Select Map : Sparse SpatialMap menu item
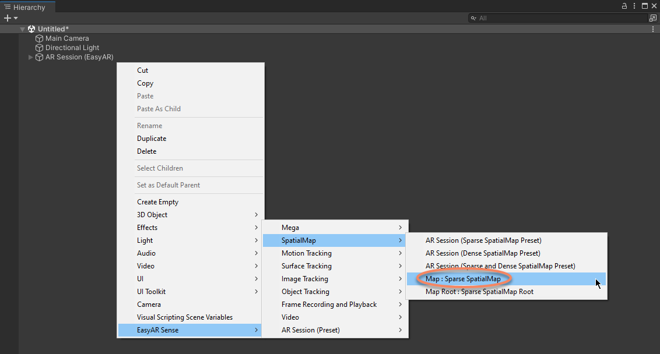660x354 pixels. [x=463, y=279]
